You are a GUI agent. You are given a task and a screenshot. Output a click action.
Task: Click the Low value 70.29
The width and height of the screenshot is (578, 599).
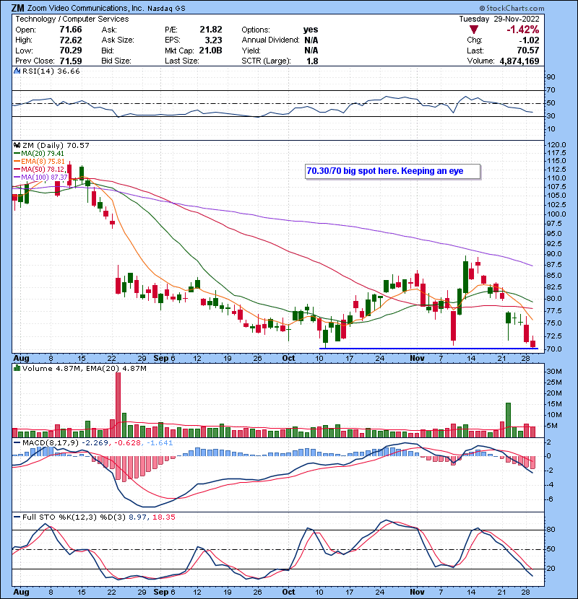click(71, 51)
